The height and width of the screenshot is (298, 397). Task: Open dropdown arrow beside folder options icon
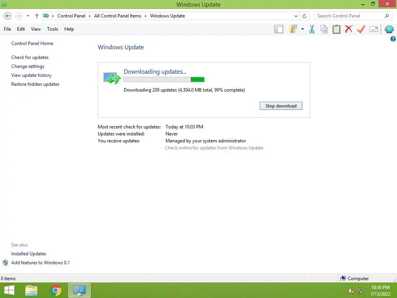pos(302,29)
